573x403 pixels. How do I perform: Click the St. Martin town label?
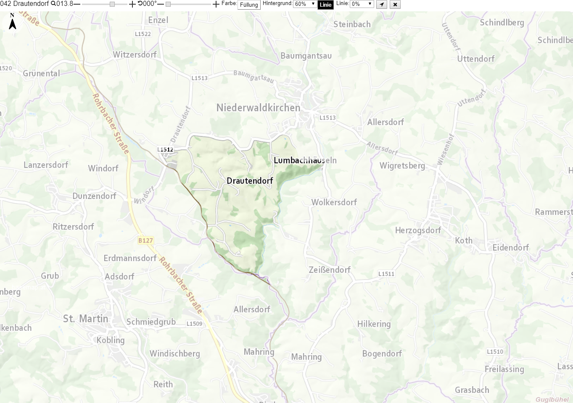tap(86, 319)
